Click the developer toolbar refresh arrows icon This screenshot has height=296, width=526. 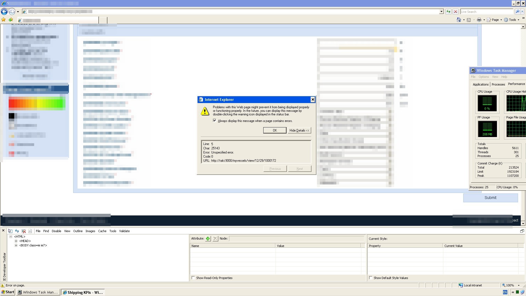(17, 231)
